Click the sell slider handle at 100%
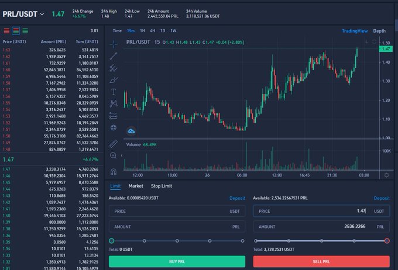The width and height of the screenshot is (398, 270). 387,241
